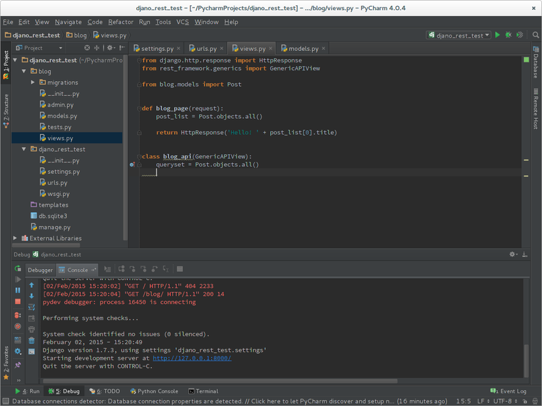The image size is (542, 406).
Task: Run to Cursor icon in debugger toolbar
Action: click(165, 269)
